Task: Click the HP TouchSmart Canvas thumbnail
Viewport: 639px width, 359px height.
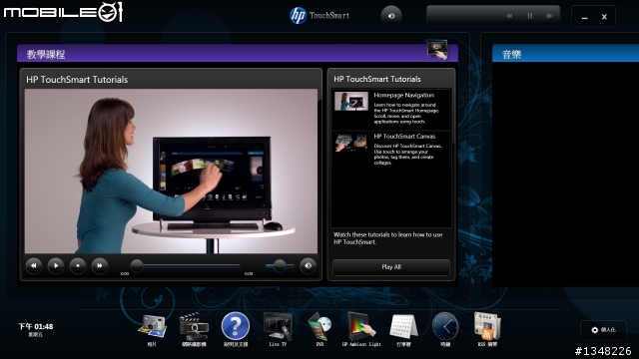Action: click(351, 143)
